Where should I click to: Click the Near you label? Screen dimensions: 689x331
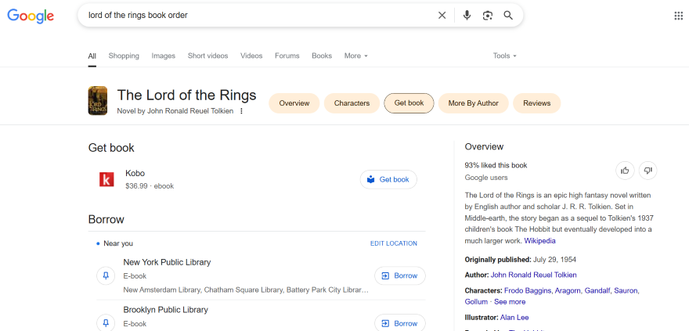tap(118, 243)
